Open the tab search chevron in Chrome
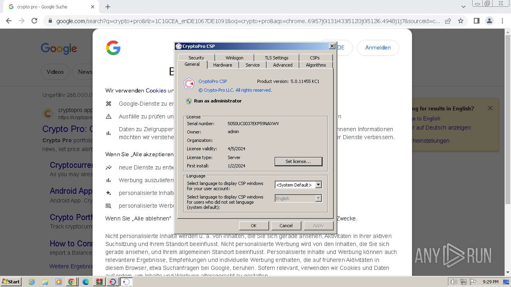 click(x=463, y=7)
